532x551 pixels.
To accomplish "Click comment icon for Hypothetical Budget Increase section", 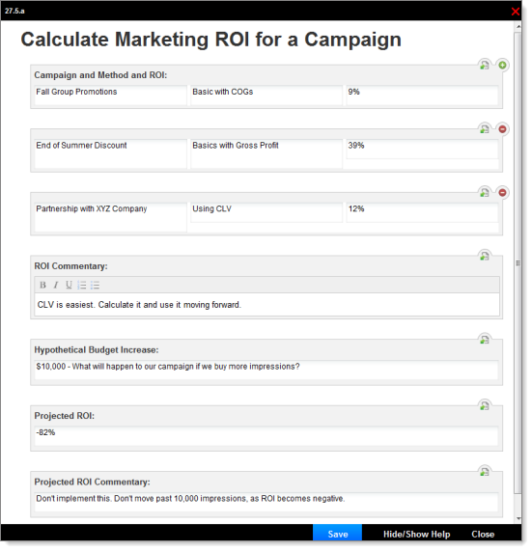I will click(x=485, y=339).
